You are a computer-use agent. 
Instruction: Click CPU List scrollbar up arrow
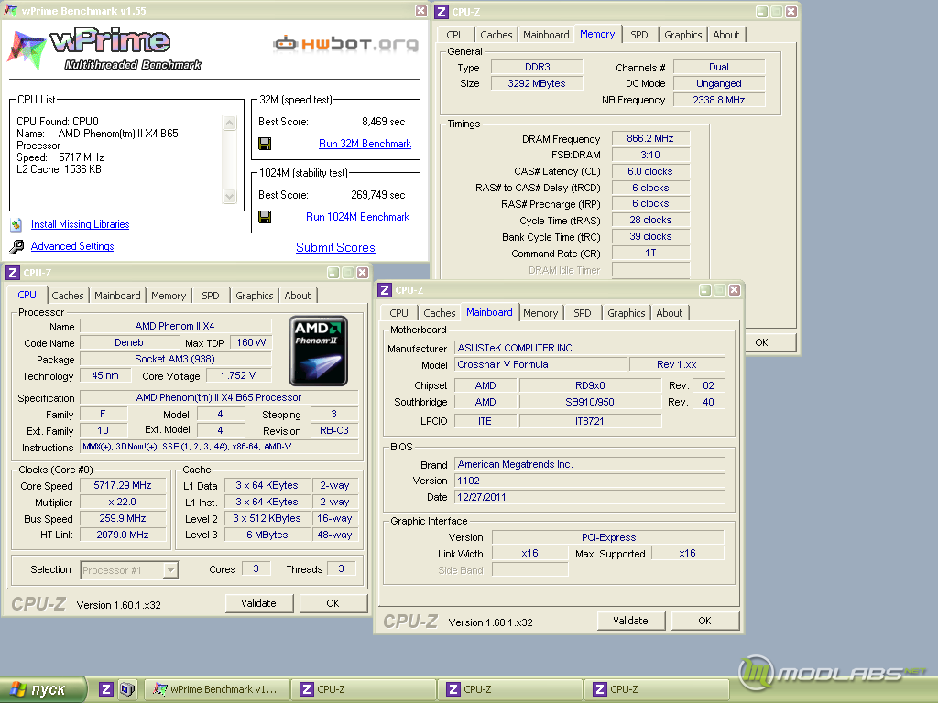click(230, 124)
